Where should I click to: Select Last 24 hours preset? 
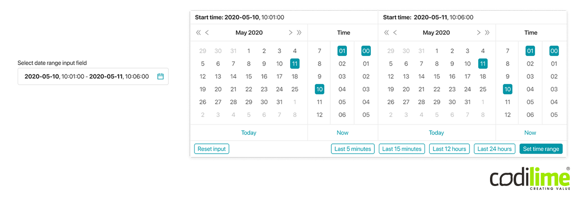494,149
